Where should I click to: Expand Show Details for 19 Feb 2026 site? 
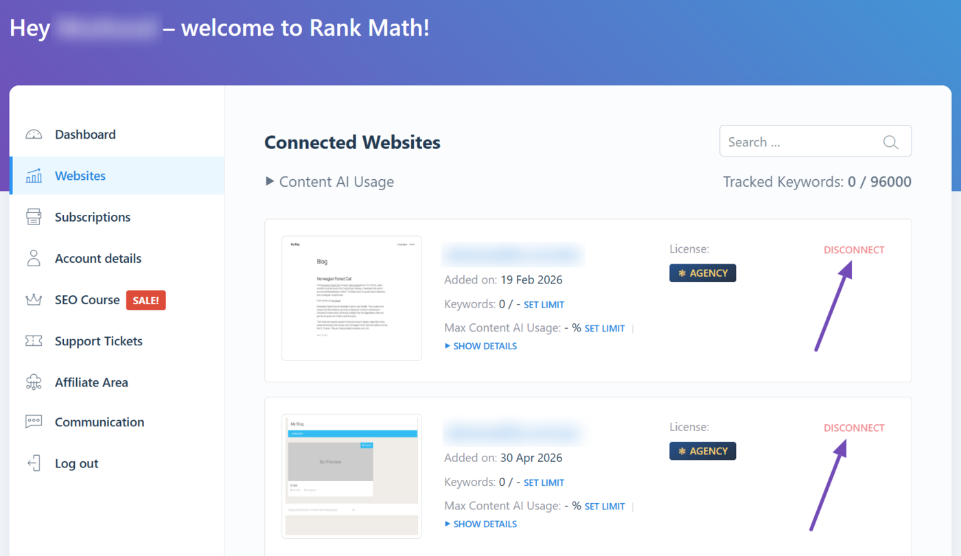click(x=481, y=346)
